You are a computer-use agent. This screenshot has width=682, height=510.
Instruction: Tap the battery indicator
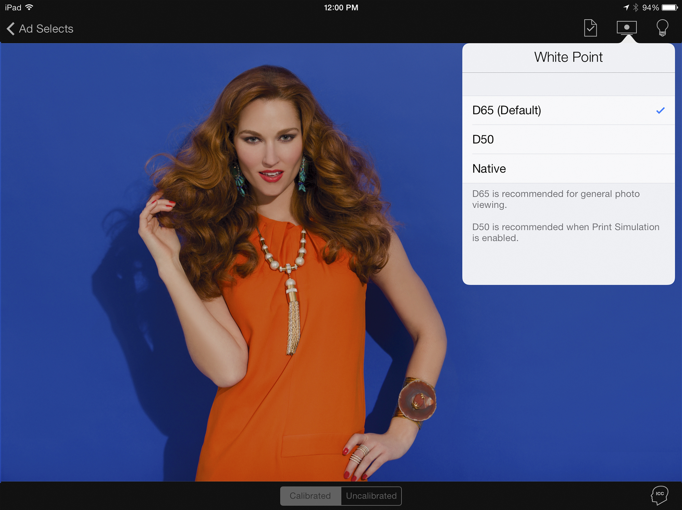tap(670, 8)
